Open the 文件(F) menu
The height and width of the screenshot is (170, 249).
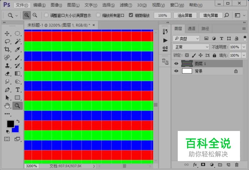[x=22, y=5]
